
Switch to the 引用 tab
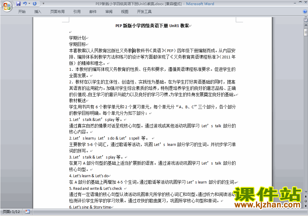pos(77,12)
